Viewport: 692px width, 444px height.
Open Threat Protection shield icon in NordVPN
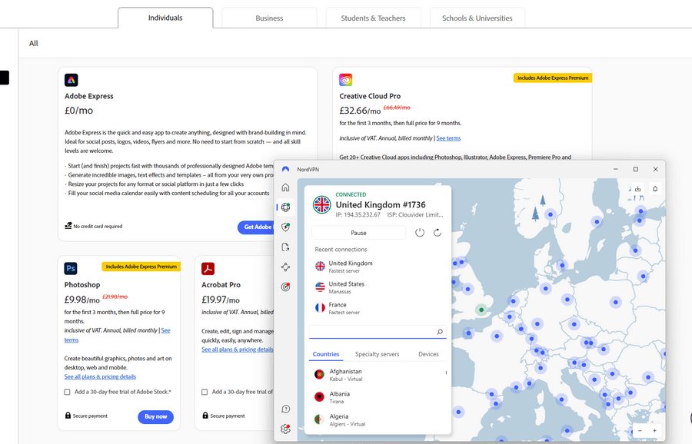pos(285,227)
